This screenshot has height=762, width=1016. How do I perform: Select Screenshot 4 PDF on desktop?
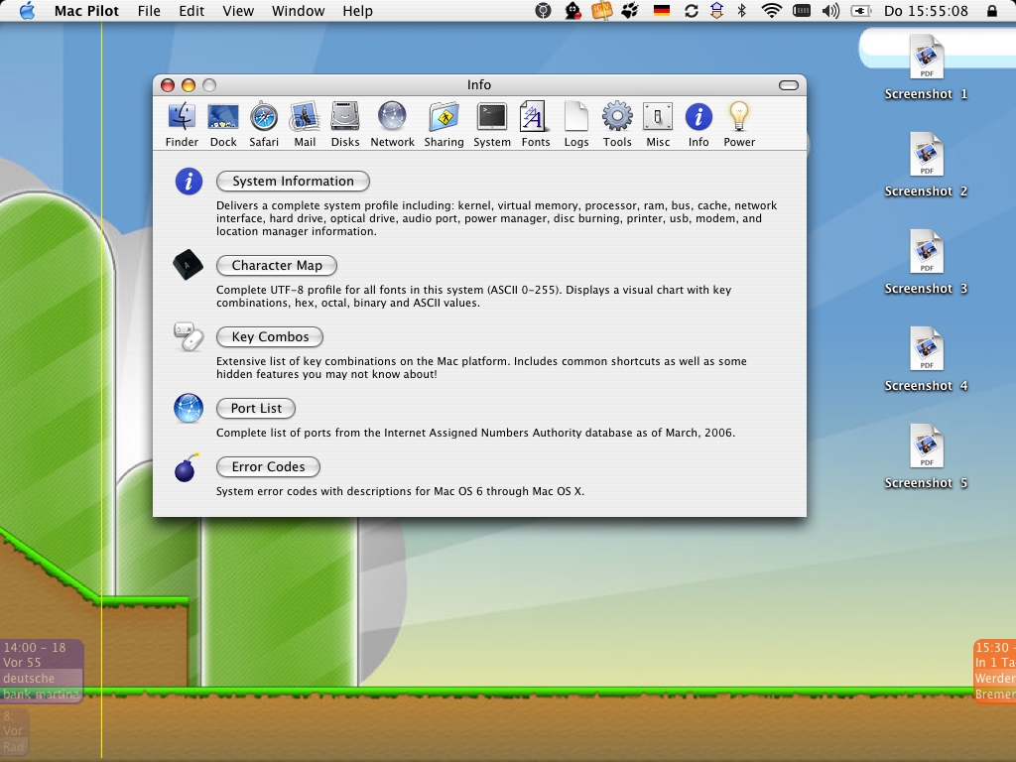[x=926, y=359]
